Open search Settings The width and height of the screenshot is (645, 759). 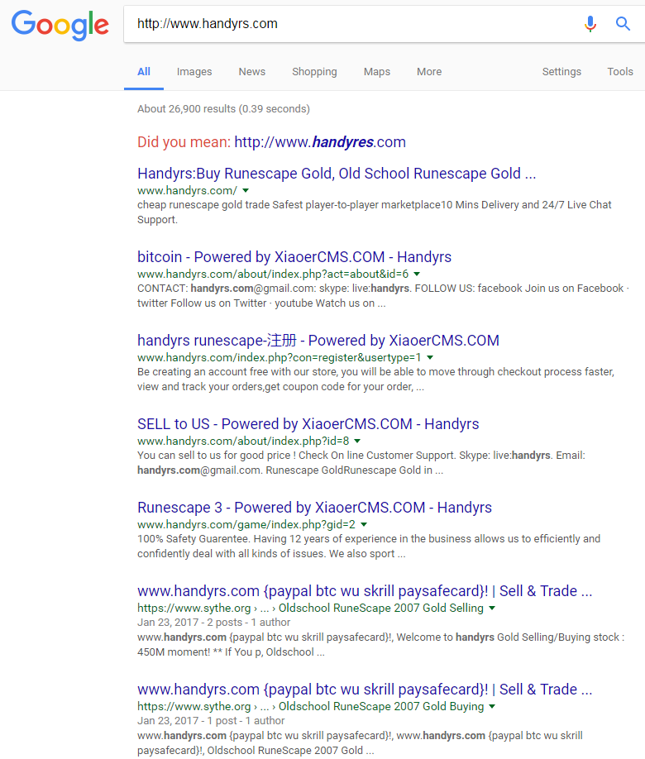pyautogui.click(x=561, y=72)
